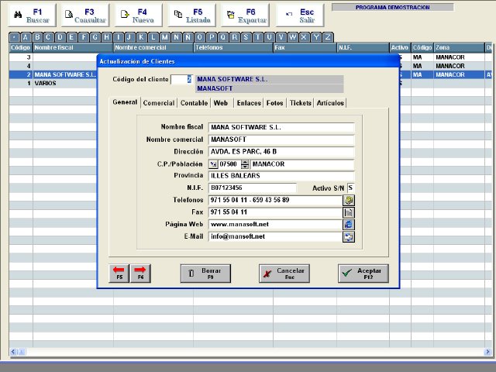Image resolution: width=496 pixels, height=372 pixels.
Task: Open F3 Consultar in the toolbar
Action: [85, 15]
